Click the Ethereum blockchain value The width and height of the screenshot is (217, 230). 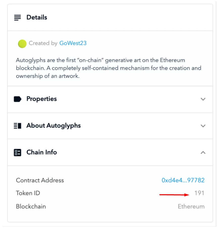click(x=191, y=206)
